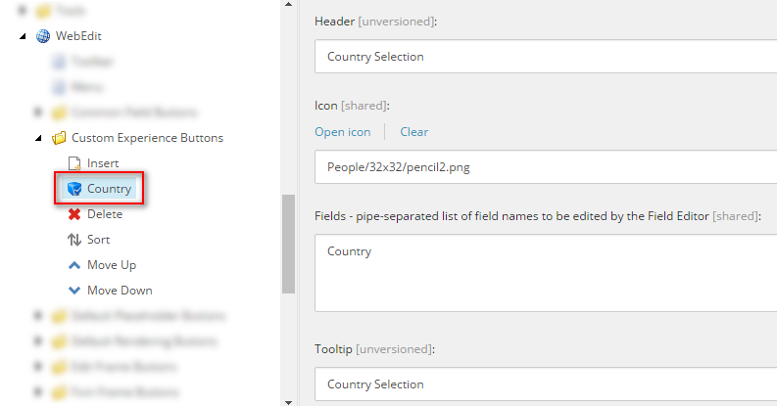Click the Fields pipe-separated list label
The height and width of the screenshot is (406, 777).
click(538, 216)
